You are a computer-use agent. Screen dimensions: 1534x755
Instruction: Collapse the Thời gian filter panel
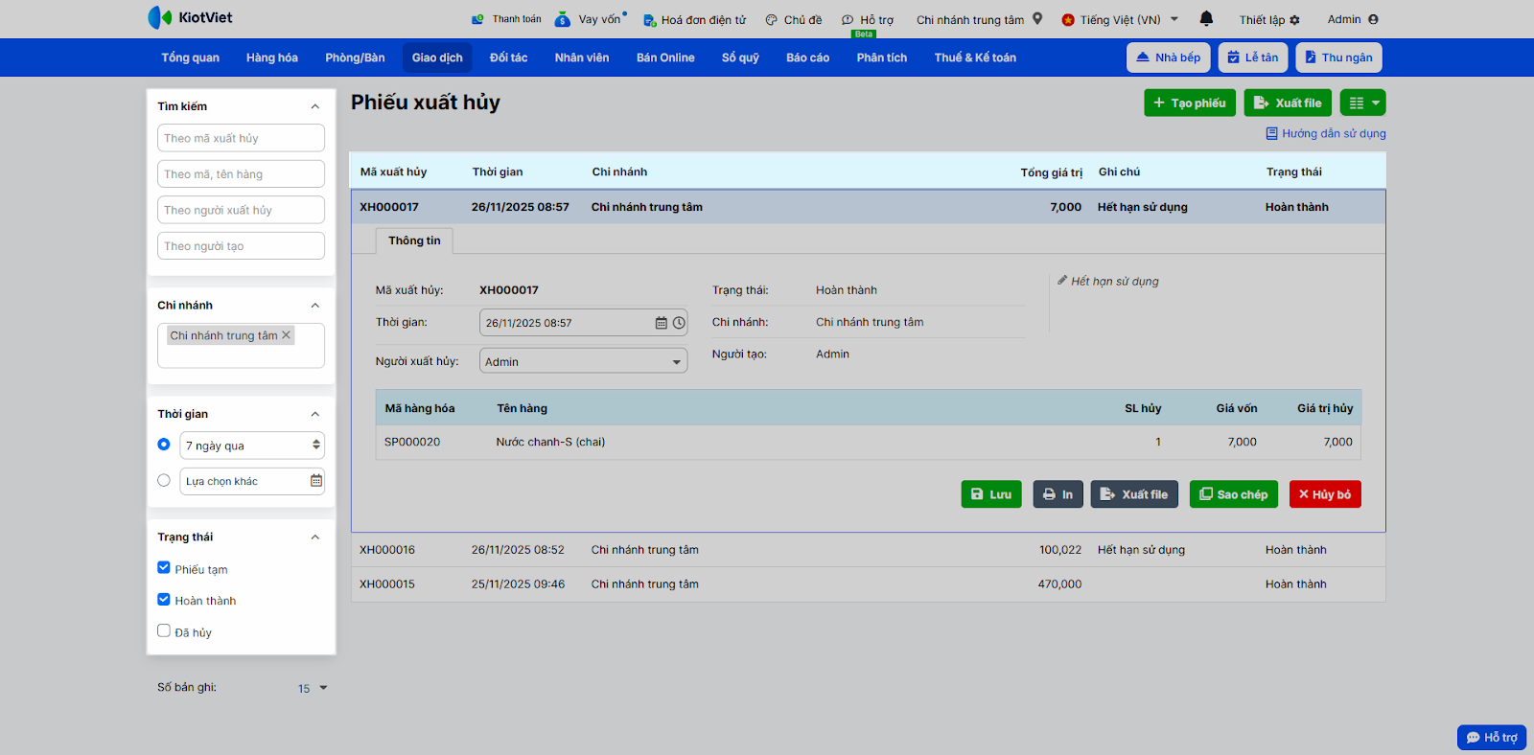tap(315, 414)
